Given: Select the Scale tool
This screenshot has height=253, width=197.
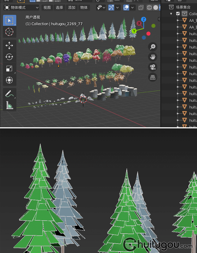Looking at the screenshot, I should point(9,69).
